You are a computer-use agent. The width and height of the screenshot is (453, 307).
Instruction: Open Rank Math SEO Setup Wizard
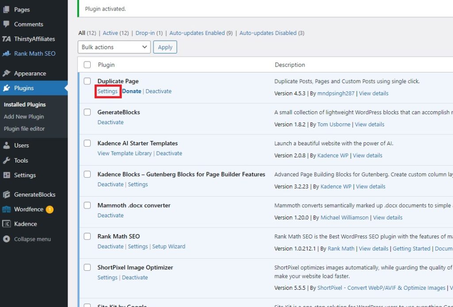click(x=169, y=246)
